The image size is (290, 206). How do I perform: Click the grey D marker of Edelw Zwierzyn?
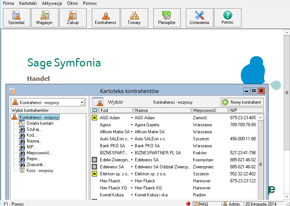coord(94,160)
